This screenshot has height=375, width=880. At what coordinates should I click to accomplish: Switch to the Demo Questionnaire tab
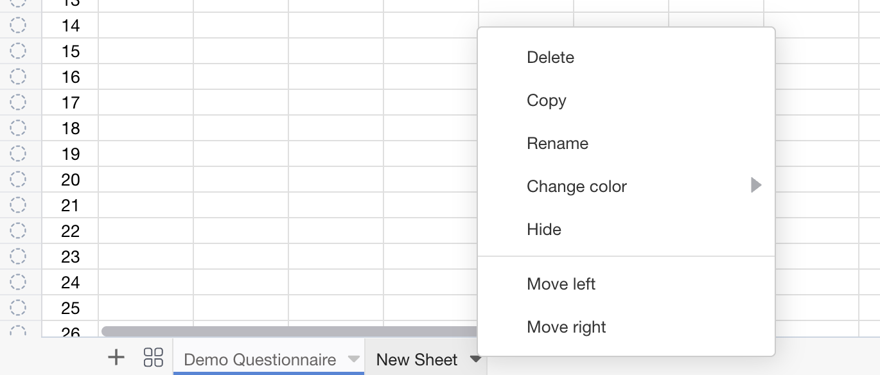[259, 360]
